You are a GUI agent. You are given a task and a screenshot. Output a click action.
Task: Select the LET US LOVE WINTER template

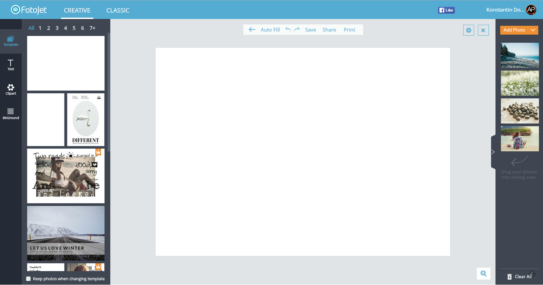[x=66, y=233]
